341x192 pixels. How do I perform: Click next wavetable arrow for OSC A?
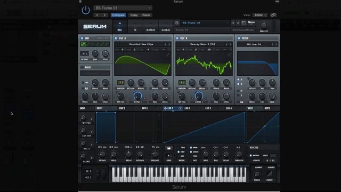[169, 44]
